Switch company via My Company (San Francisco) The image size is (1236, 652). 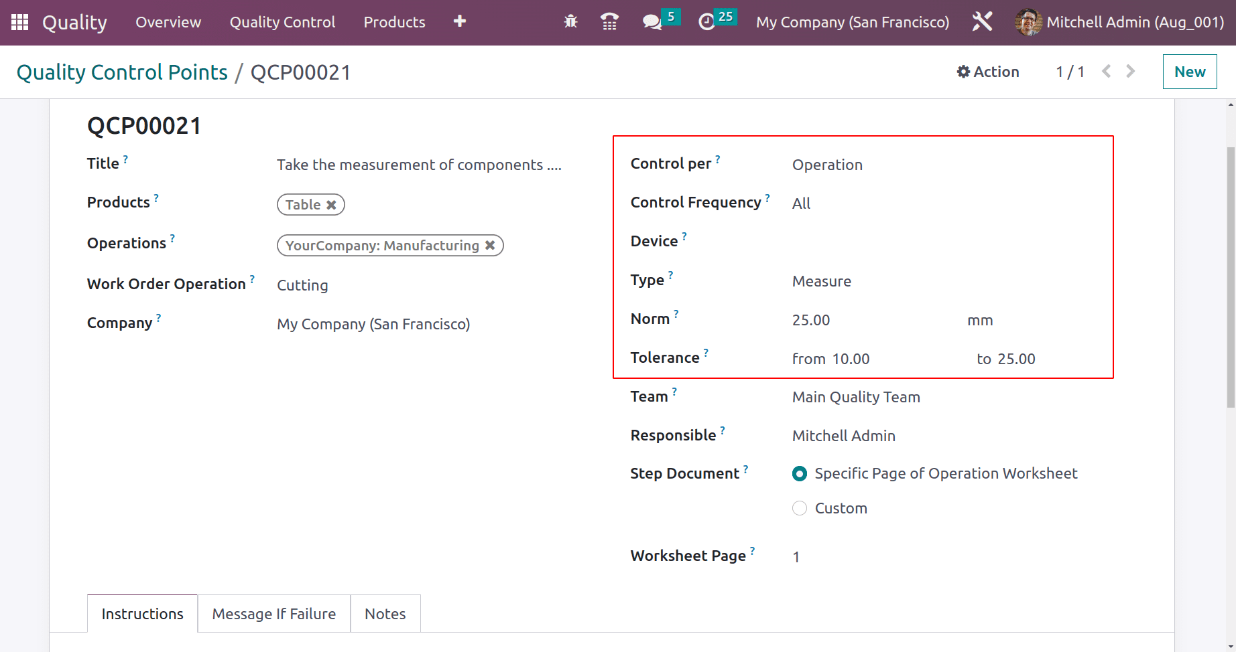(x=853, y=22)
